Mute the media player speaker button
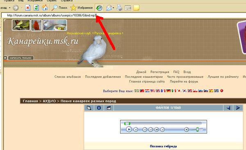The height and width of the screenshot is (150, 246). coord(187,130)
